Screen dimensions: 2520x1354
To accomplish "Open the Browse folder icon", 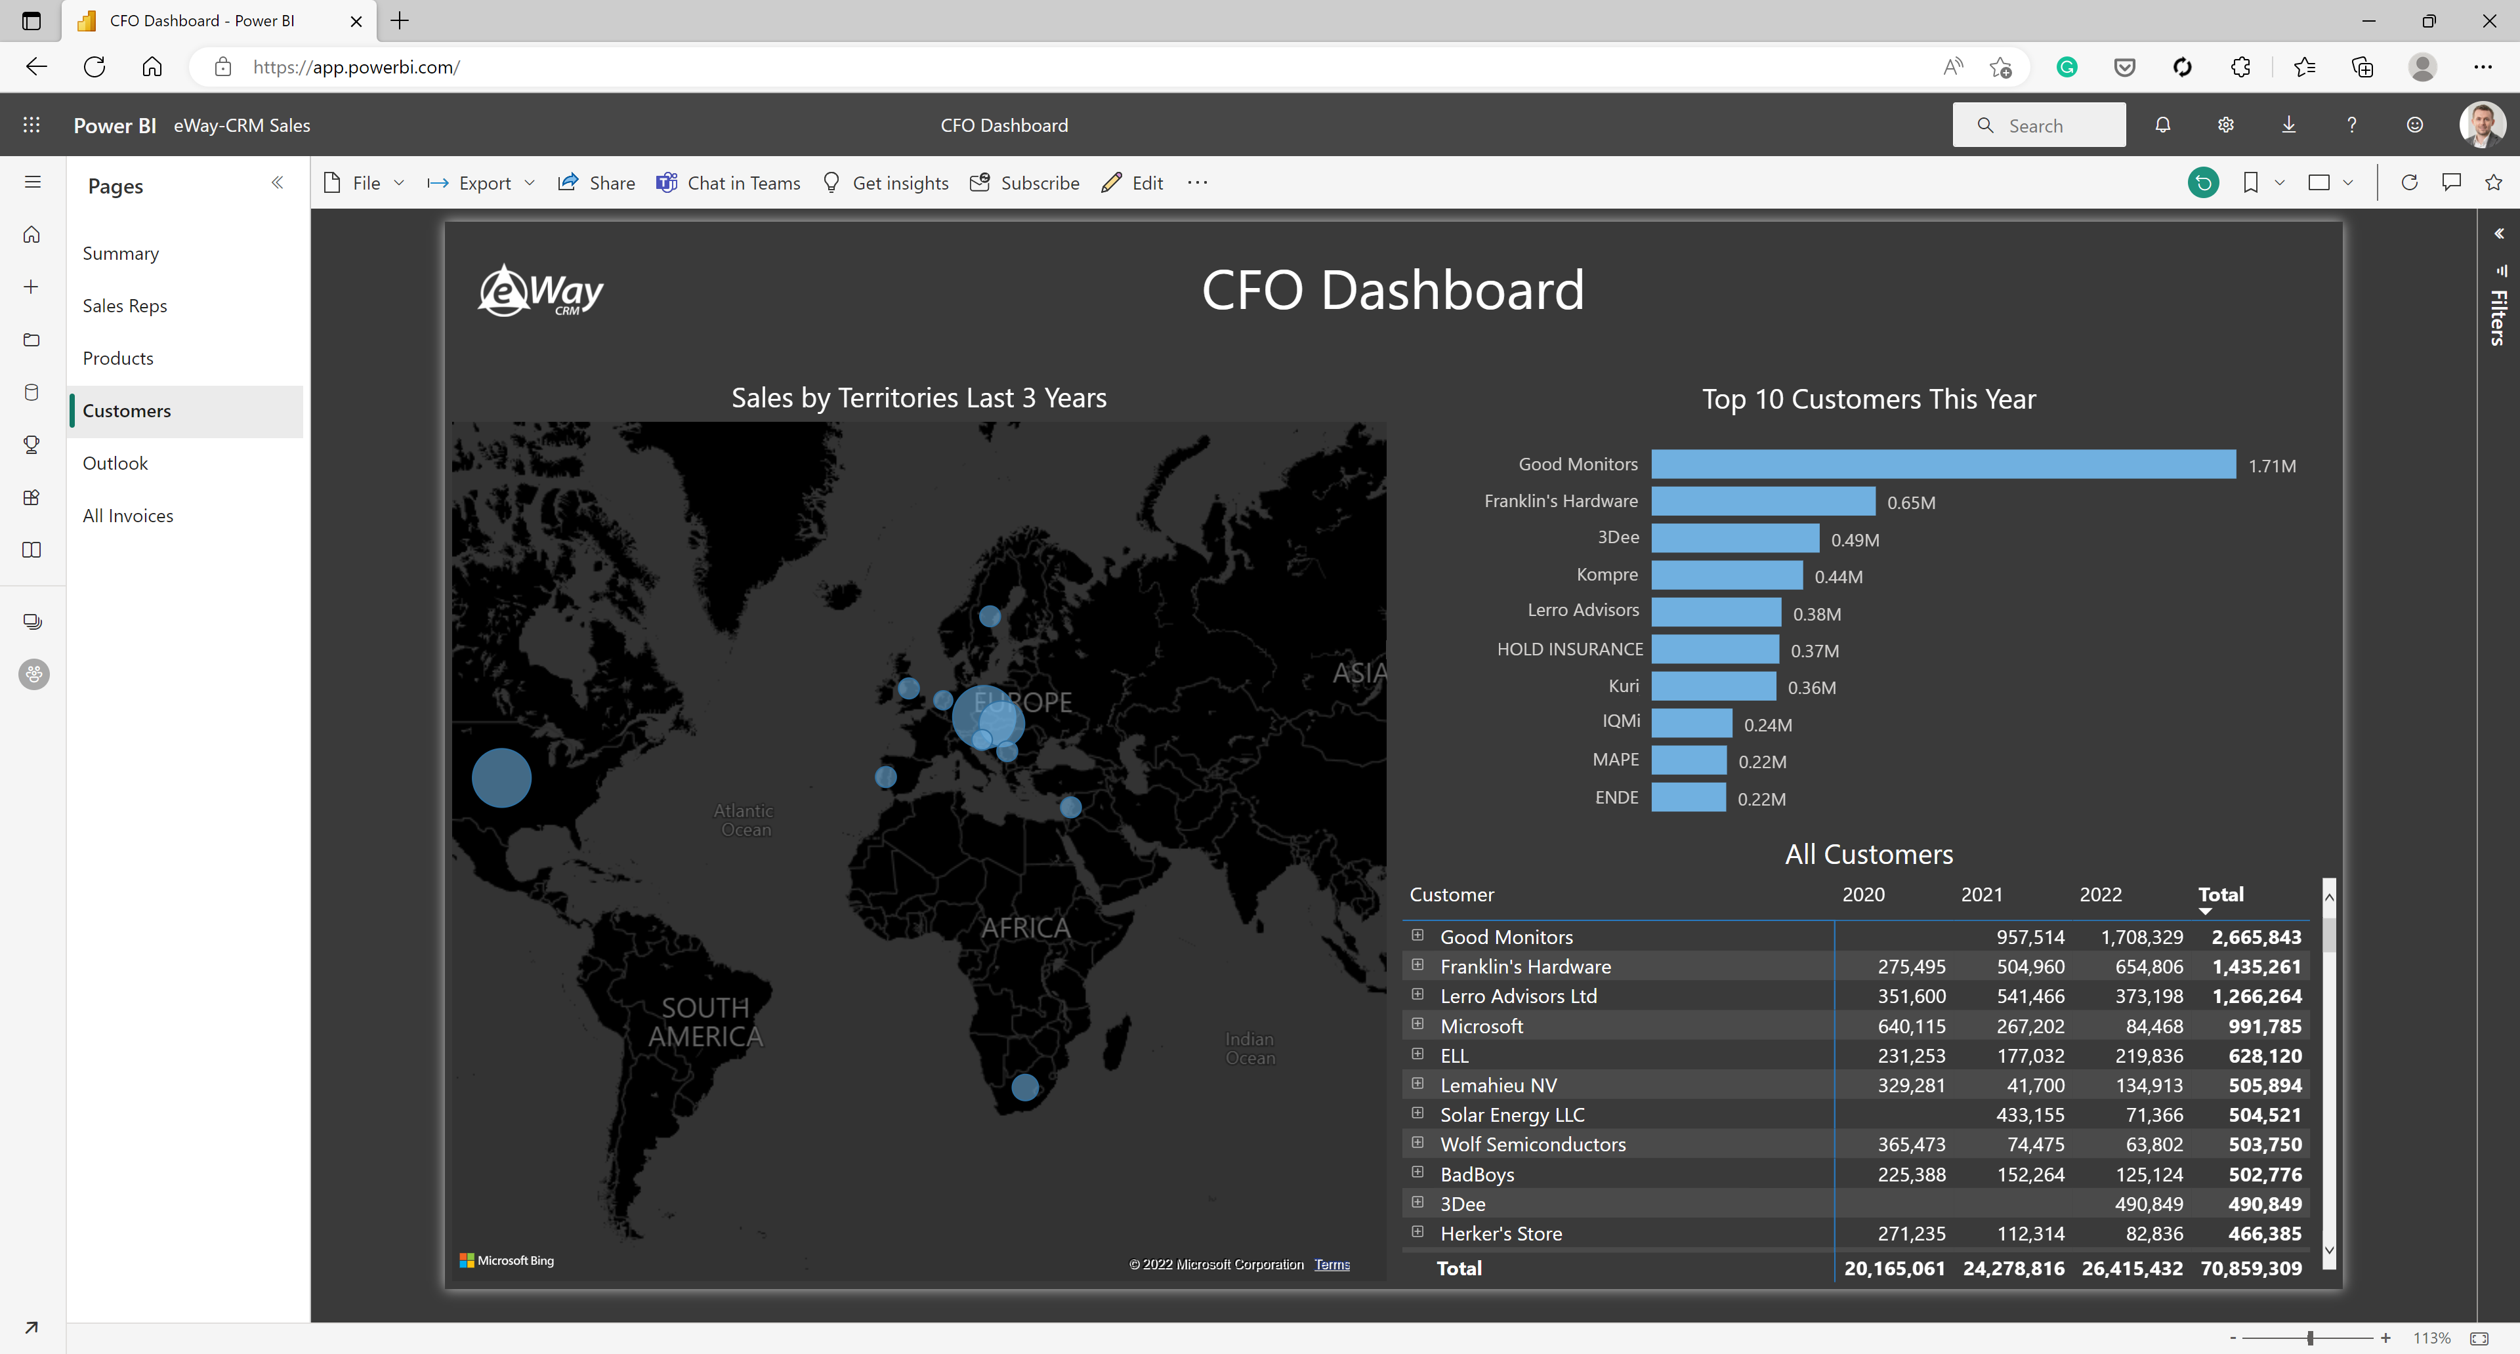I will click(x=32, y=339).
